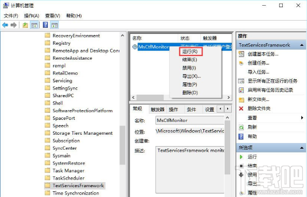Open the 查看(V) menu
This screenshot has height=197, width=307.
click(53, 15)
